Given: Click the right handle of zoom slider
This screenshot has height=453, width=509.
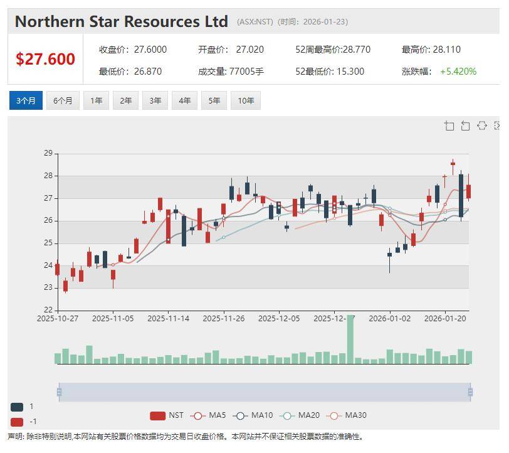Looking at the screenshot, I should coord(470,392).
